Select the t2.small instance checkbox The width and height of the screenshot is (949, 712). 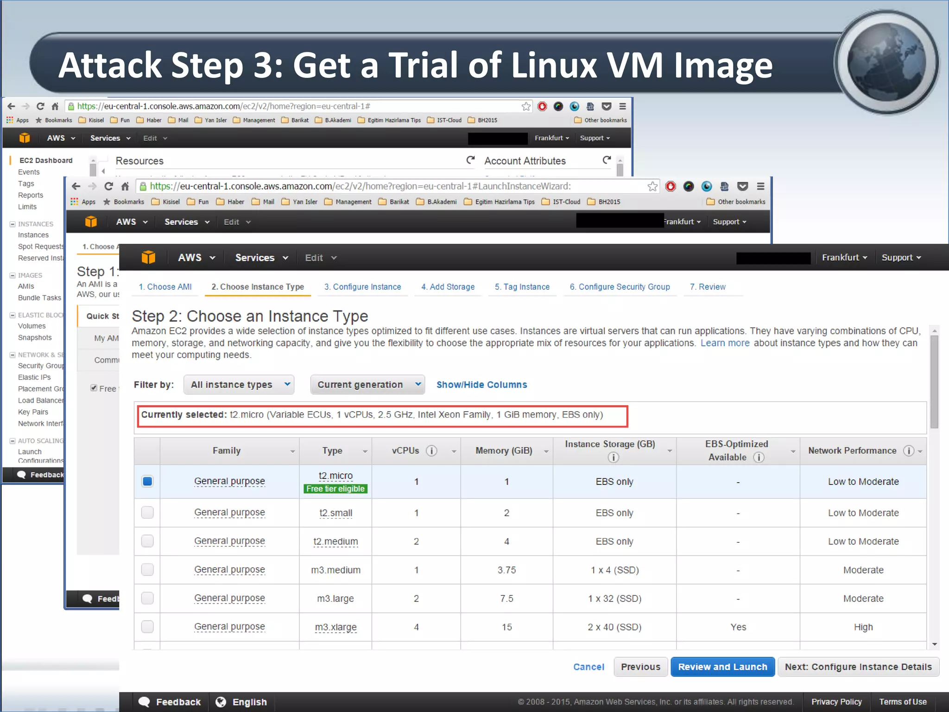pos(147,512)
